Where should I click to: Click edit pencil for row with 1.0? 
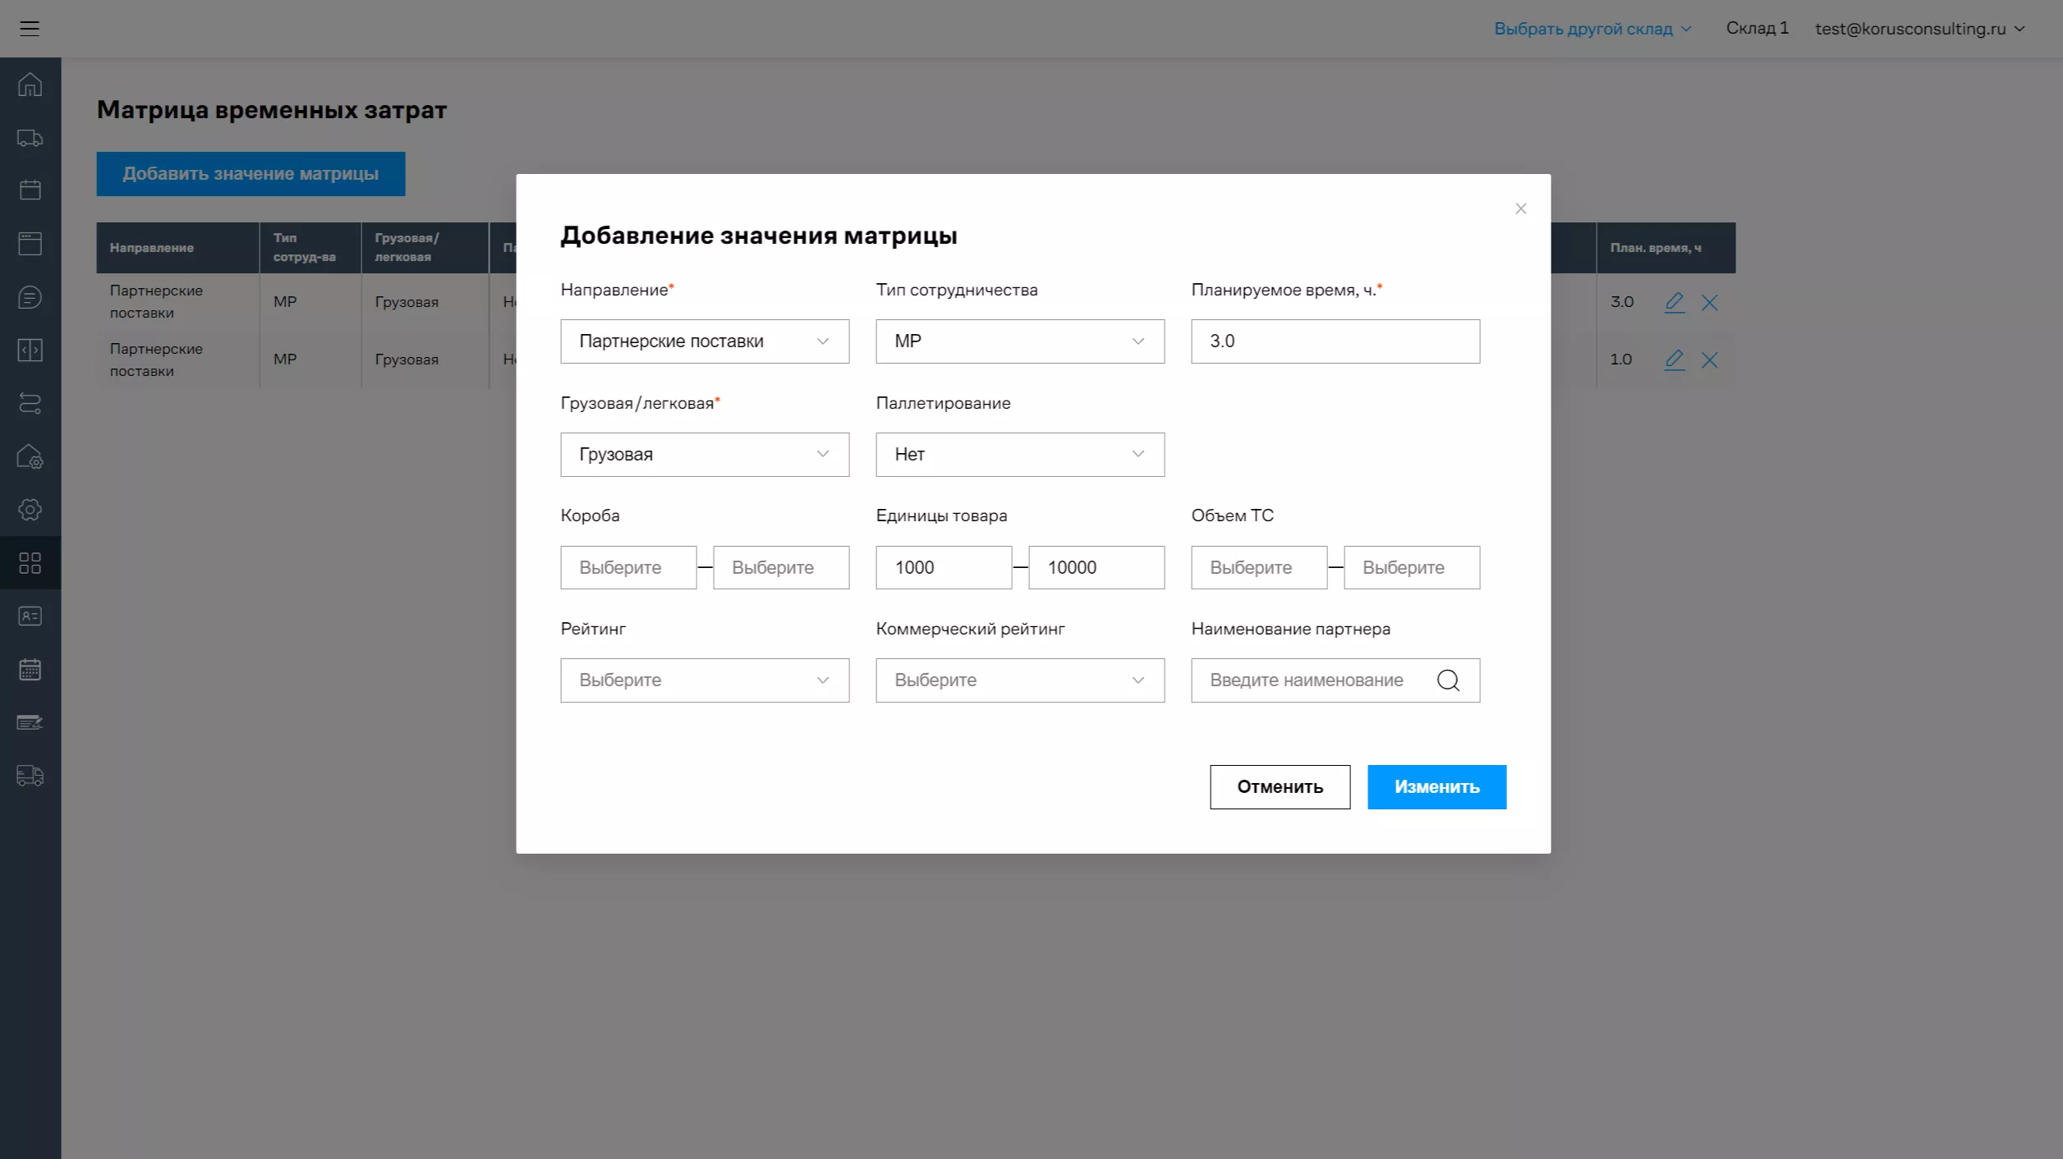(x=1674, y=360)
